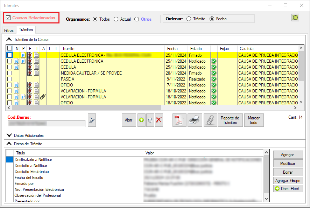Click the pencil edit icon next to the green plus
Image resolution: width=310 pixels, height=208 pixels.
coord(150,120)
